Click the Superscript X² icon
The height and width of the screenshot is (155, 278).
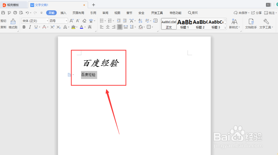pos(52,27)
